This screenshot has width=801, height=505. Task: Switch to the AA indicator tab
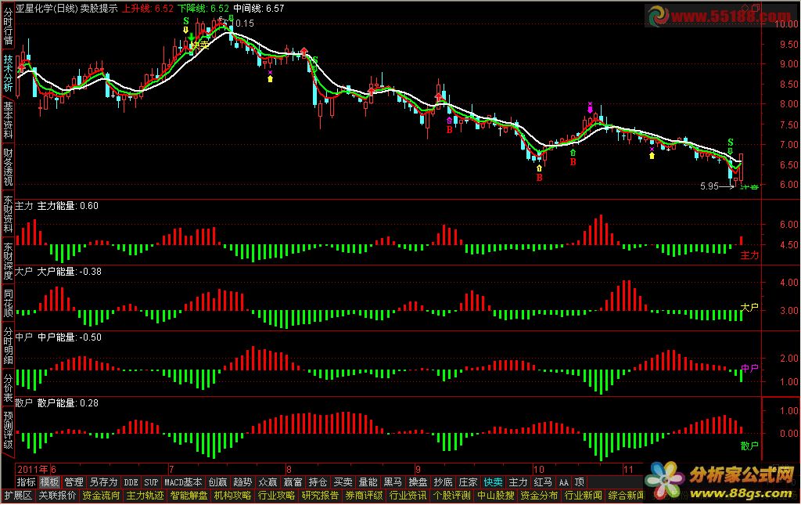click(563, 482)
